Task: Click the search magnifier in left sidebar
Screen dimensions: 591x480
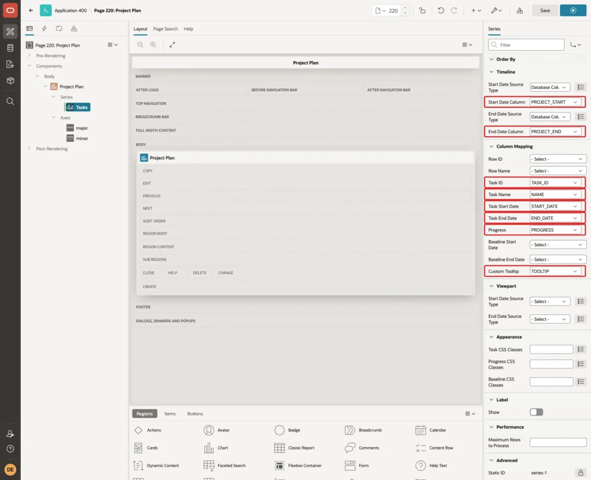Action: click(10, 102)
